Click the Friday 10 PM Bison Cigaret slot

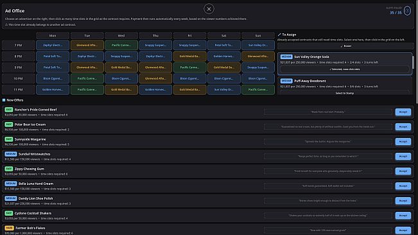(189, 78)
